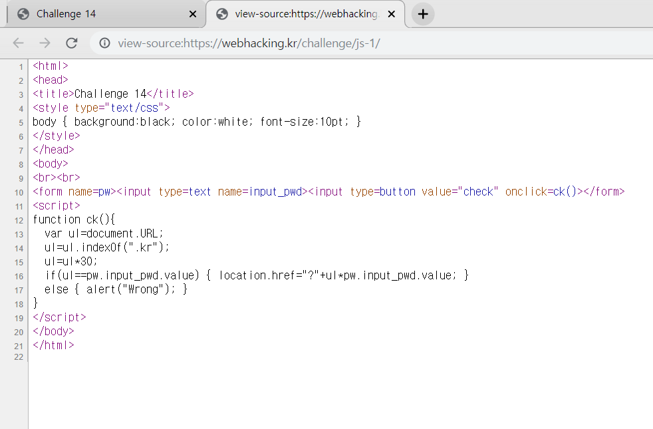
Task: Click 'if(ul==pw.input_pwd.value)' condition
Action: 122,275
